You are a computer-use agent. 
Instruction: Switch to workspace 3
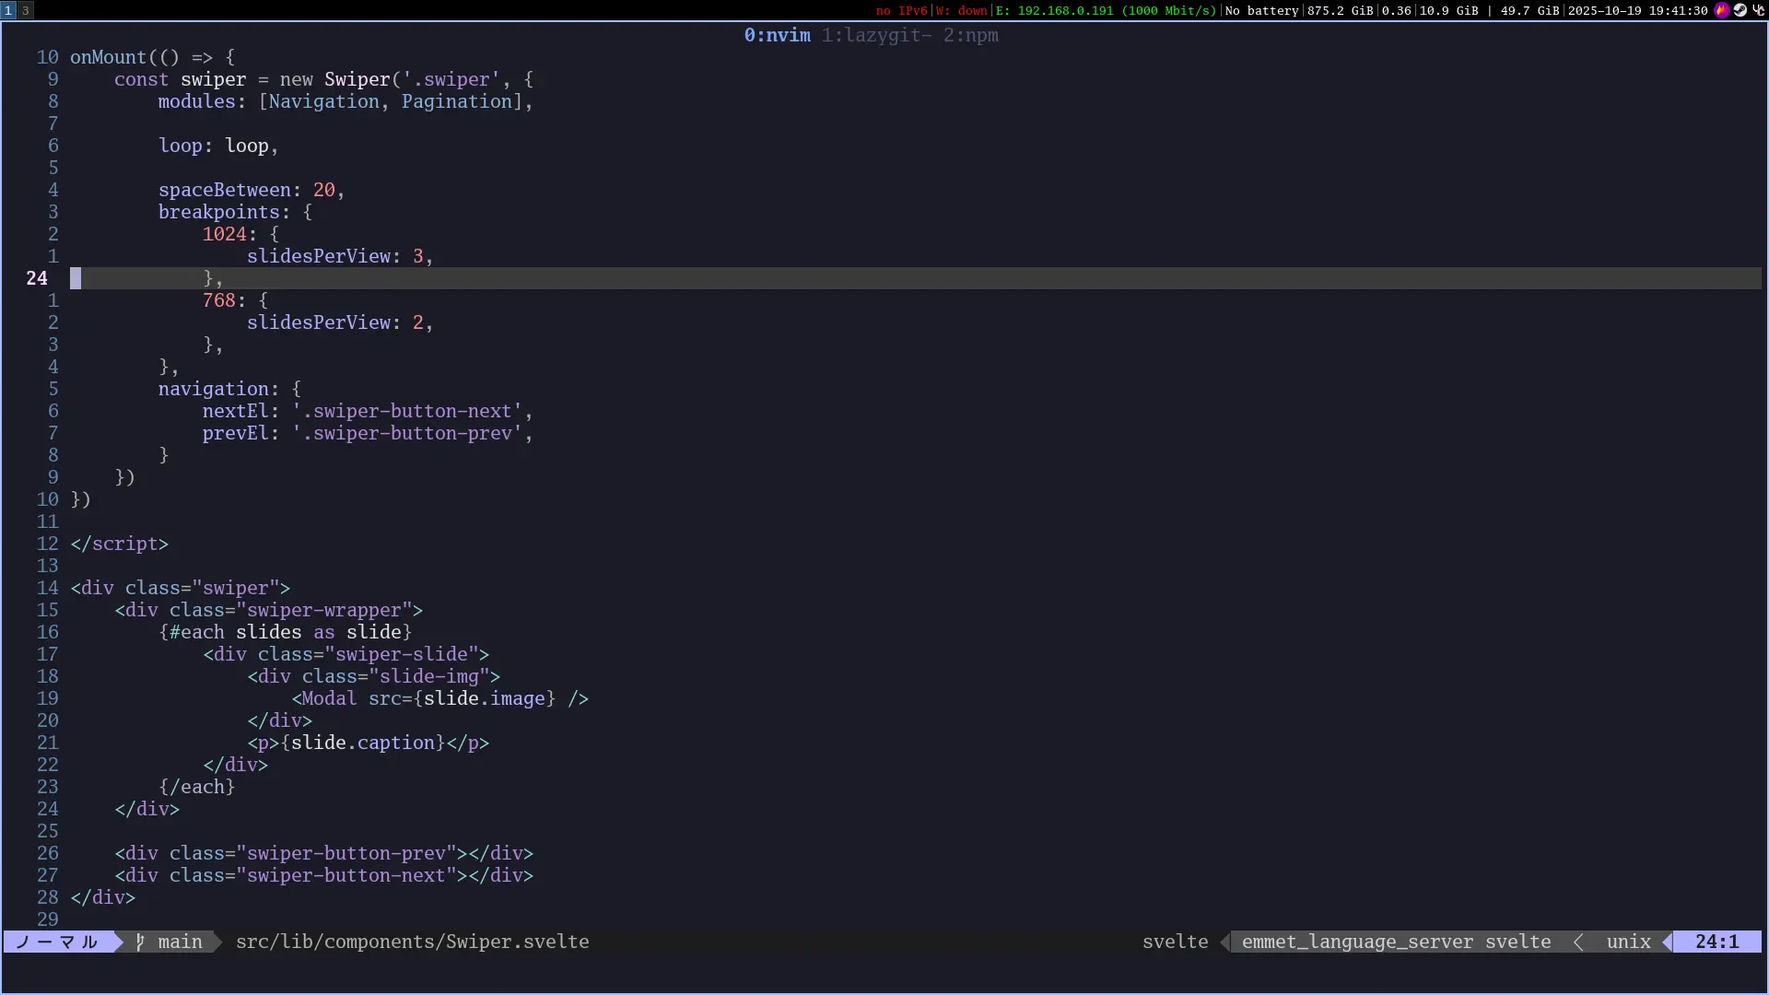tap(26, 10)
